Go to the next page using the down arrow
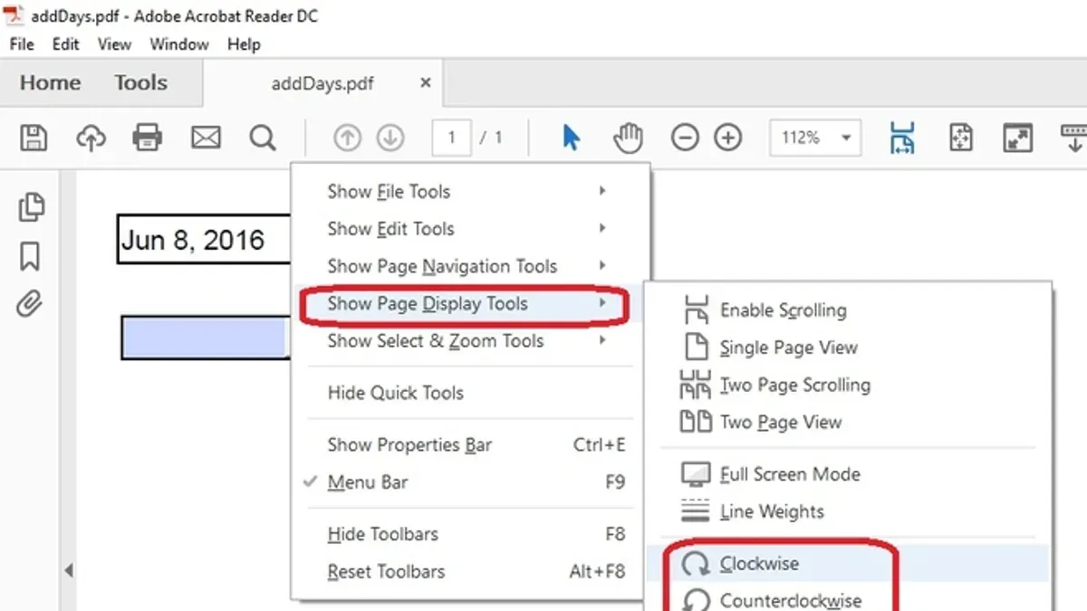Viewport: 1087px width, 611px height. [390, 138]
